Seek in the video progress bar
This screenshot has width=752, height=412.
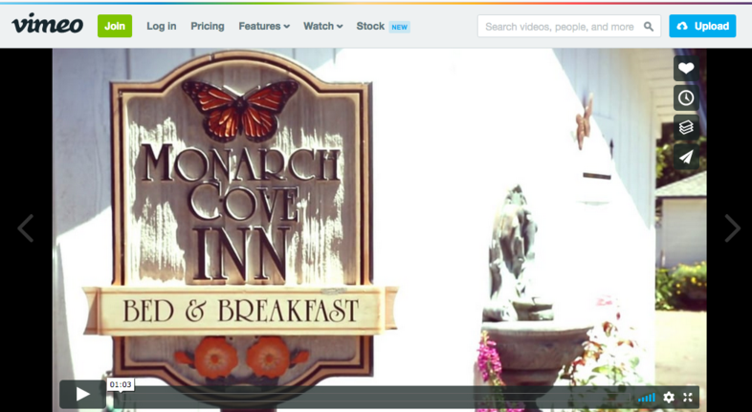(371, 397)
